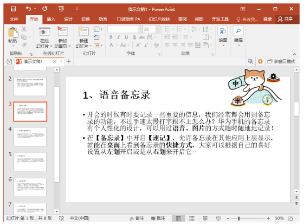Image resolution: width=305 pixels, height=224 pixels.
Task: Open the 编辑 editing search tools
Action: [238, 36]
